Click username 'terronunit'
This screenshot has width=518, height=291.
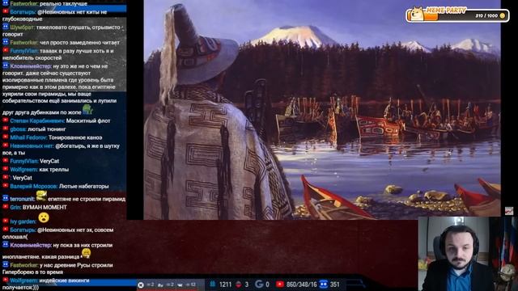[22, 199]
